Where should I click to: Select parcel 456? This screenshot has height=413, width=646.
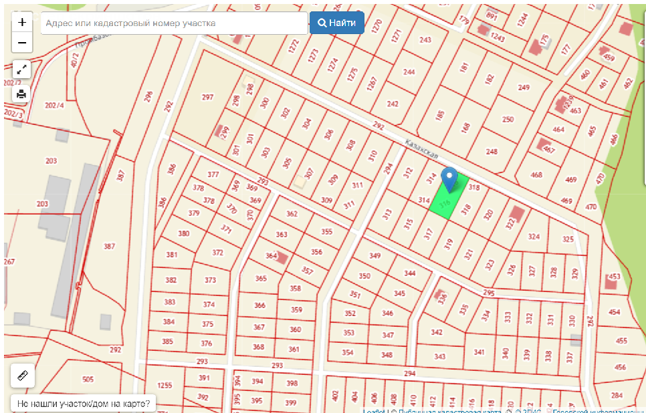click(x=620, y=367)
